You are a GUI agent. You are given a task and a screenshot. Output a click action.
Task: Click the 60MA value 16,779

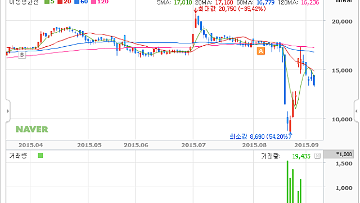click(x=265, y=2)
